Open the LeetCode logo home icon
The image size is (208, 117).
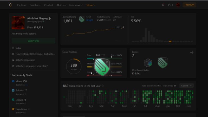click(x=11, y=5)
